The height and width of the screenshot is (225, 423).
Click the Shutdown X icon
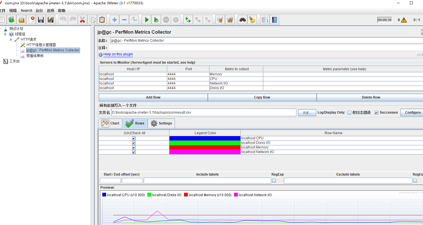coord(176,20)
